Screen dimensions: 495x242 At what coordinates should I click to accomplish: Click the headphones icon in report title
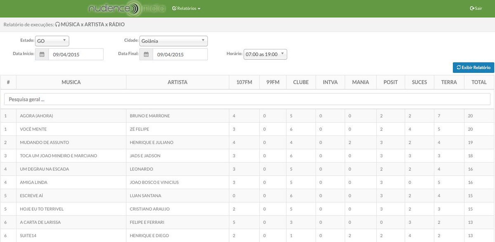coord(58,25)
